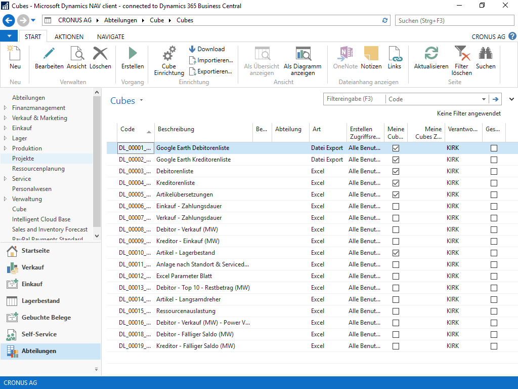
Task: Open navigation history dropdown arrow
Action: (x=33, y=20)
